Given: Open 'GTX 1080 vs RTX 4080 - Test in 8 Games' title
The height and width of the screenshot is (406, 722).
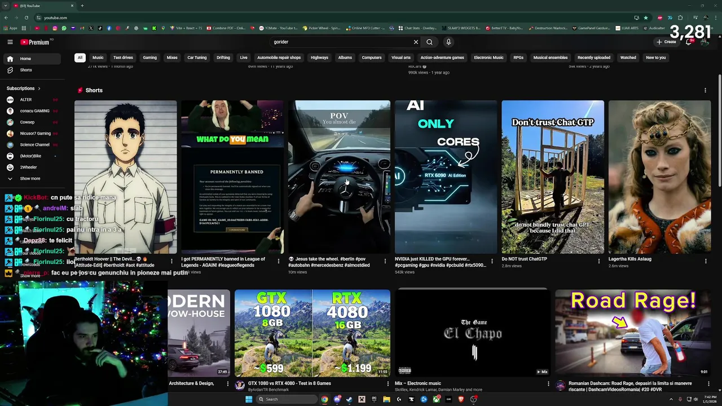Looking at the screenshot, I should [x=289, y=383].
